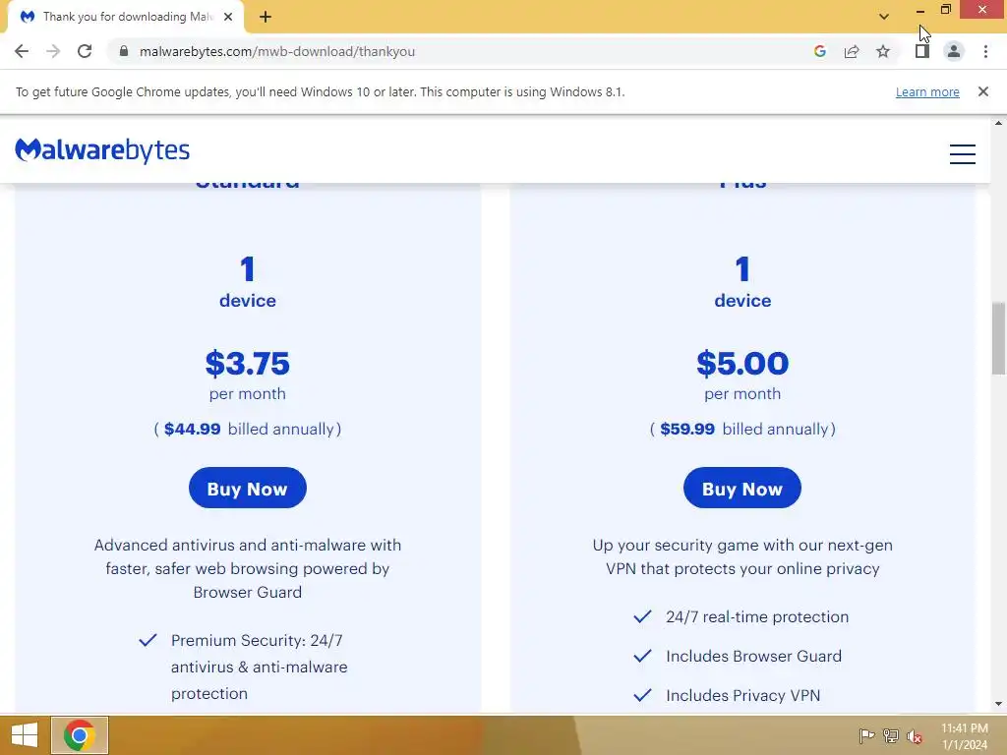The image size is (1007, 755).
Task: Click the scrollbar up arrow
Action: tap(998, 123)
